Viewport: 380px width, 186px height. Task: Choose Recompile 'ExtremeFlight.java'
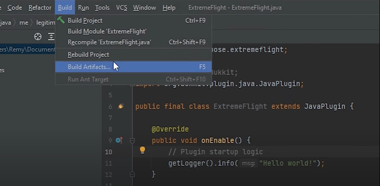[x=134, y=42]
